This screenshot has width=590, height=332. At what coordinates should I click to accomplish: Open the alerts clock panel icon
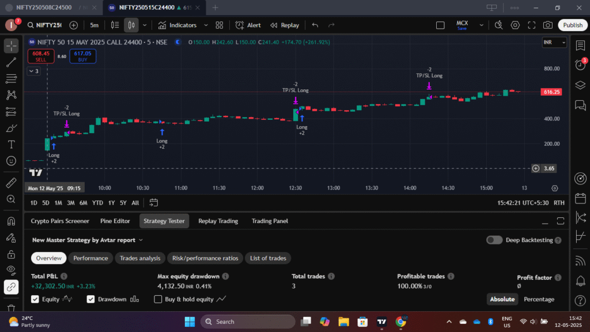[580, 65]
